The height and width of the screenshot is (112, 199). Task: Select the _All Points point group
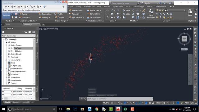point(18,51)
